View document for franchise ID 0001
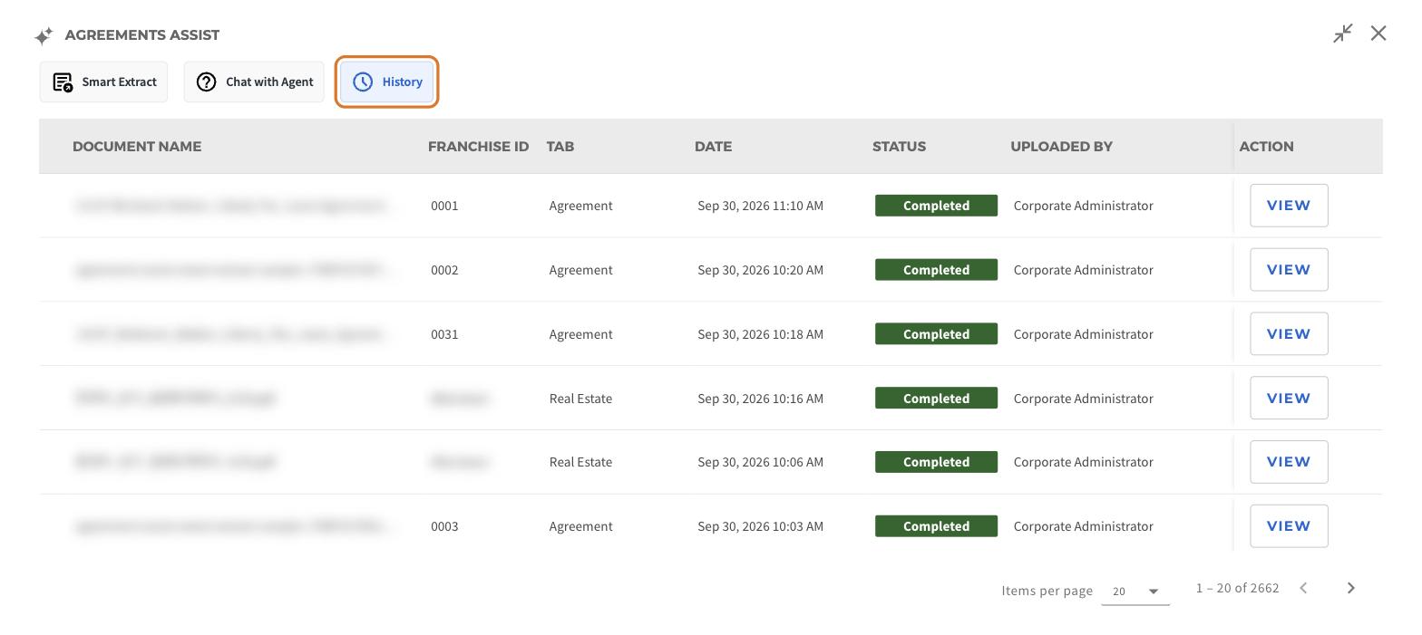 tap(1289, 206)
